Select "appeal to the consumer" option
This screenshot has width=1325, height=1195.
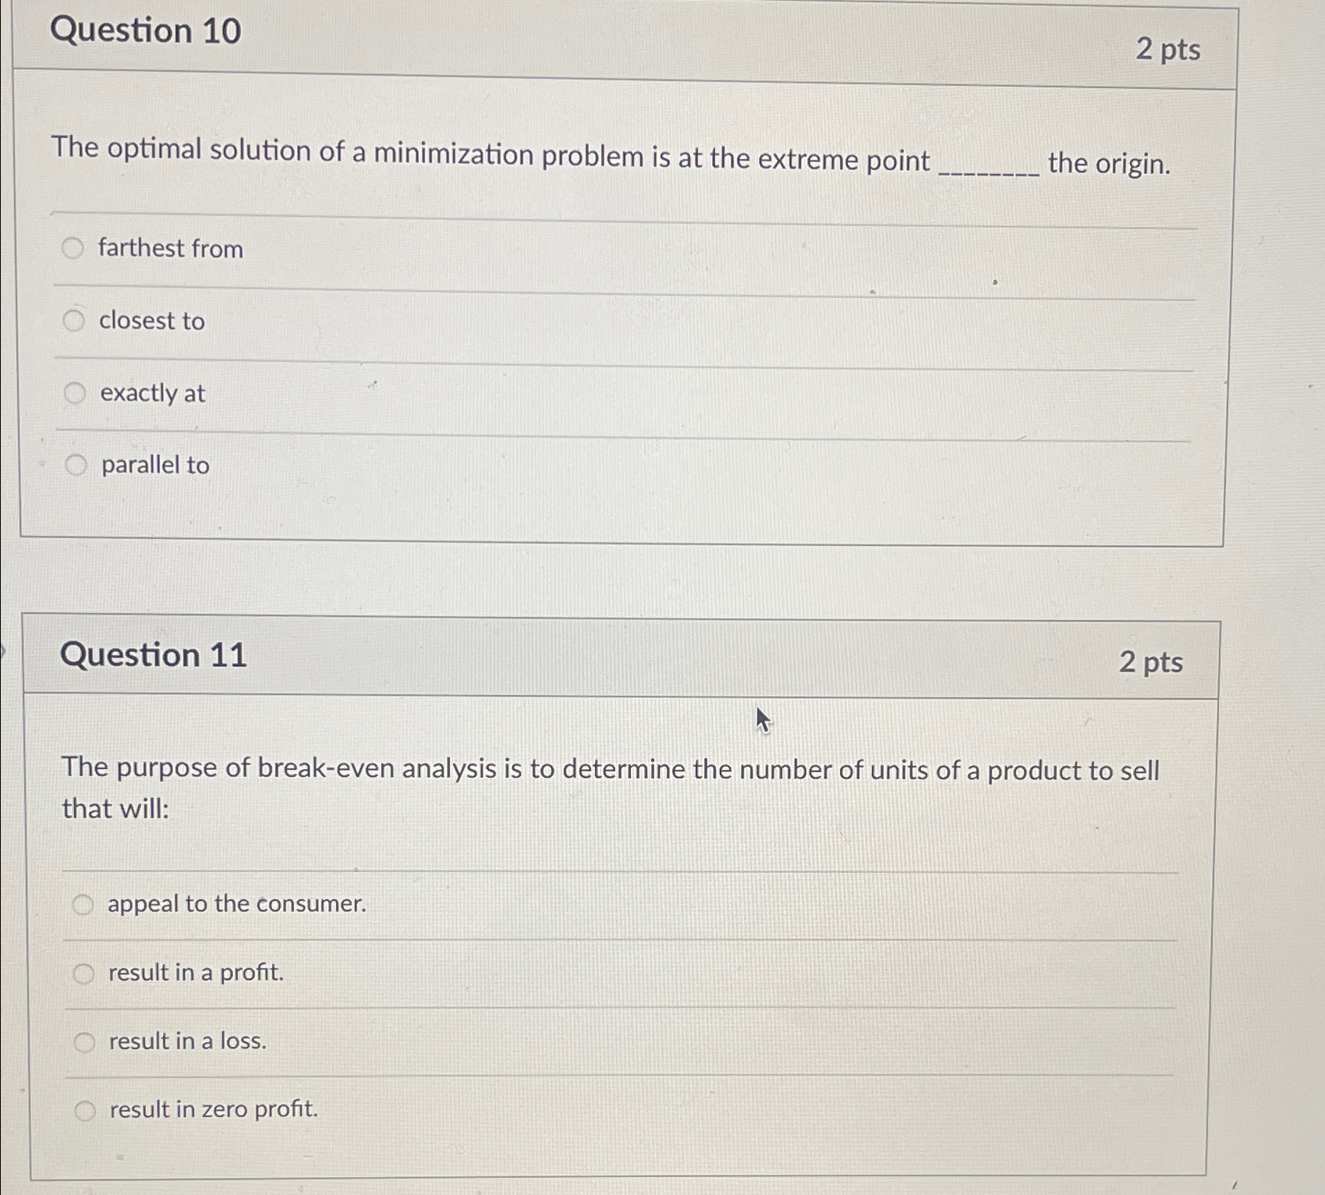(x=83, y=903)
